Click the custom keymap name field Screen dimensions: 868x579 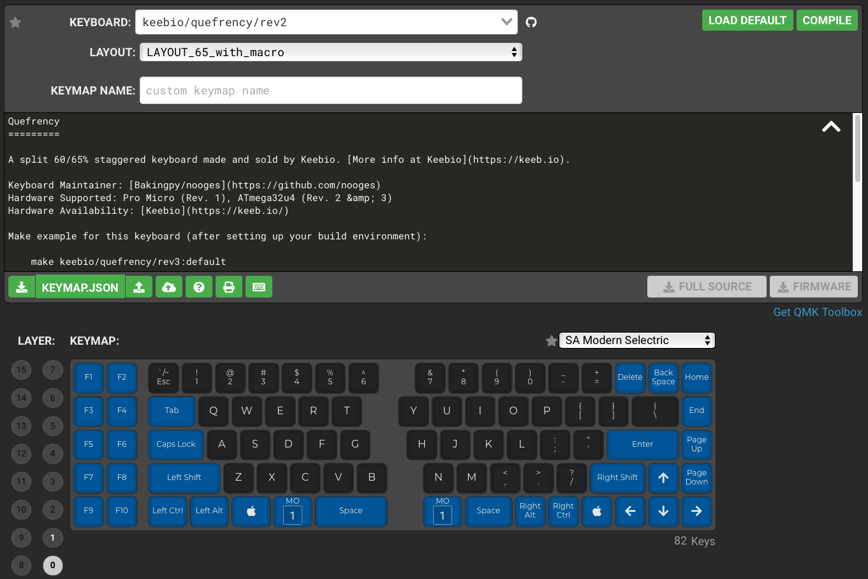click(330, 91)
